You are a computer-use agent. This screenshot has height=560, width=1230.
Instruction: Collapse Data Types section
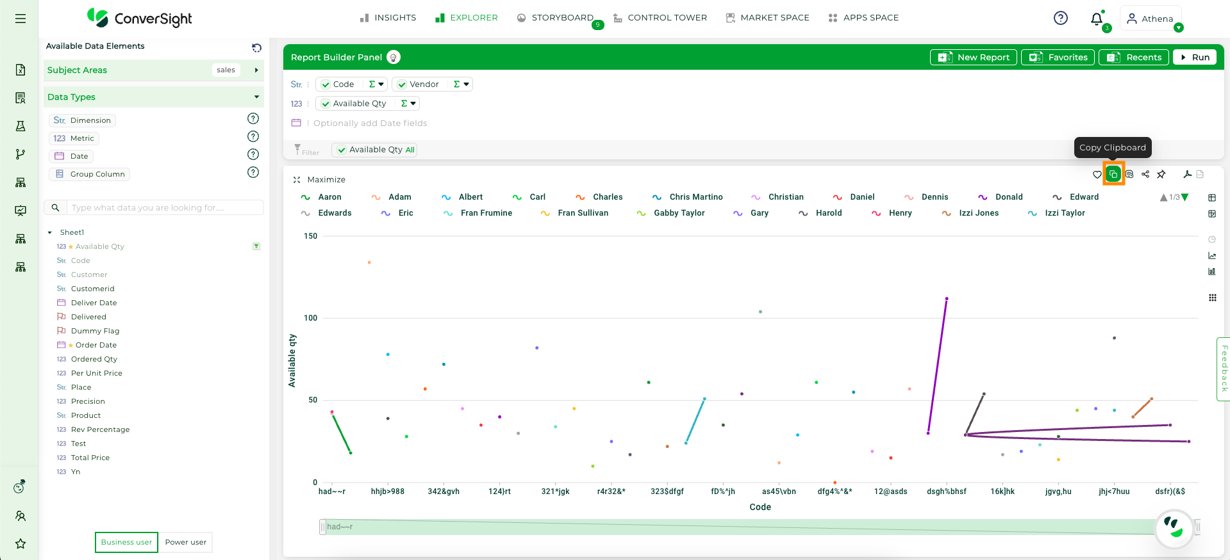coord(256,97)
